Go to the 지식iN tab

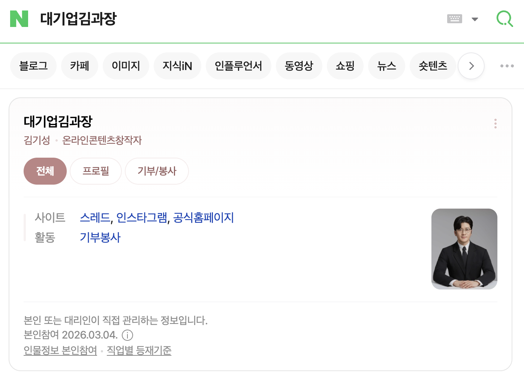[177, 66]
